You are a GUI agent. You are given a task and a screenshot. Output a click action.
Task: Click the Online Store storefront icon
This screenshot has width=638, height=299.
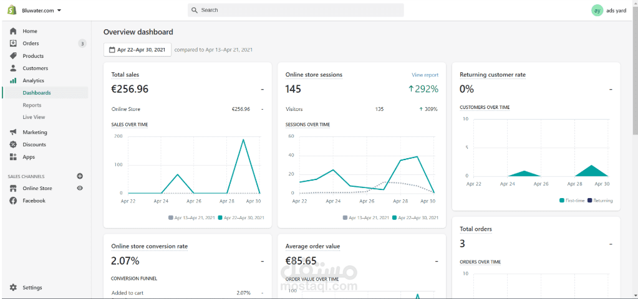pyautogui.click(x=14, y=188)
